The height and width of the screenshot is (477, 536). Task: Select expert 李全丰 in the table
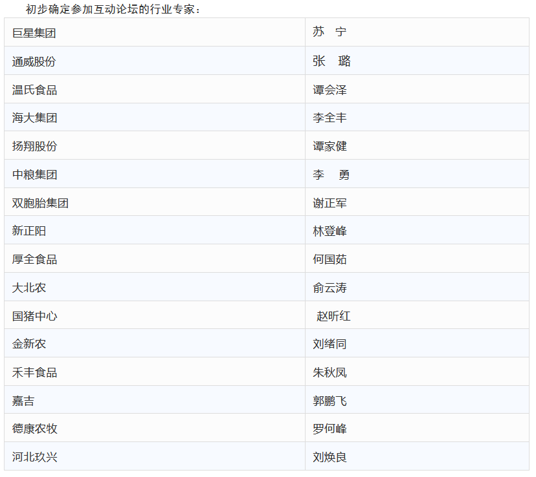(329, 118)
